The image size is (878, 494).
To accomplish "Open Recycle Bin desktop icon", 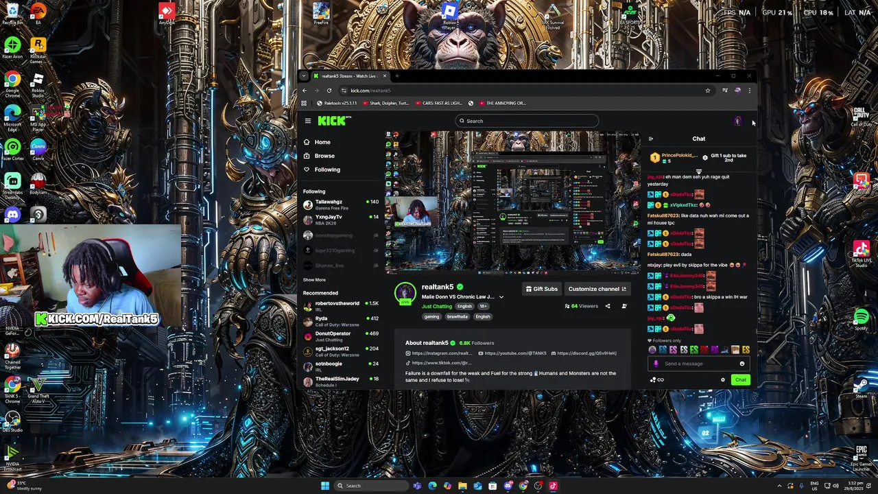I will coord(12,13).
